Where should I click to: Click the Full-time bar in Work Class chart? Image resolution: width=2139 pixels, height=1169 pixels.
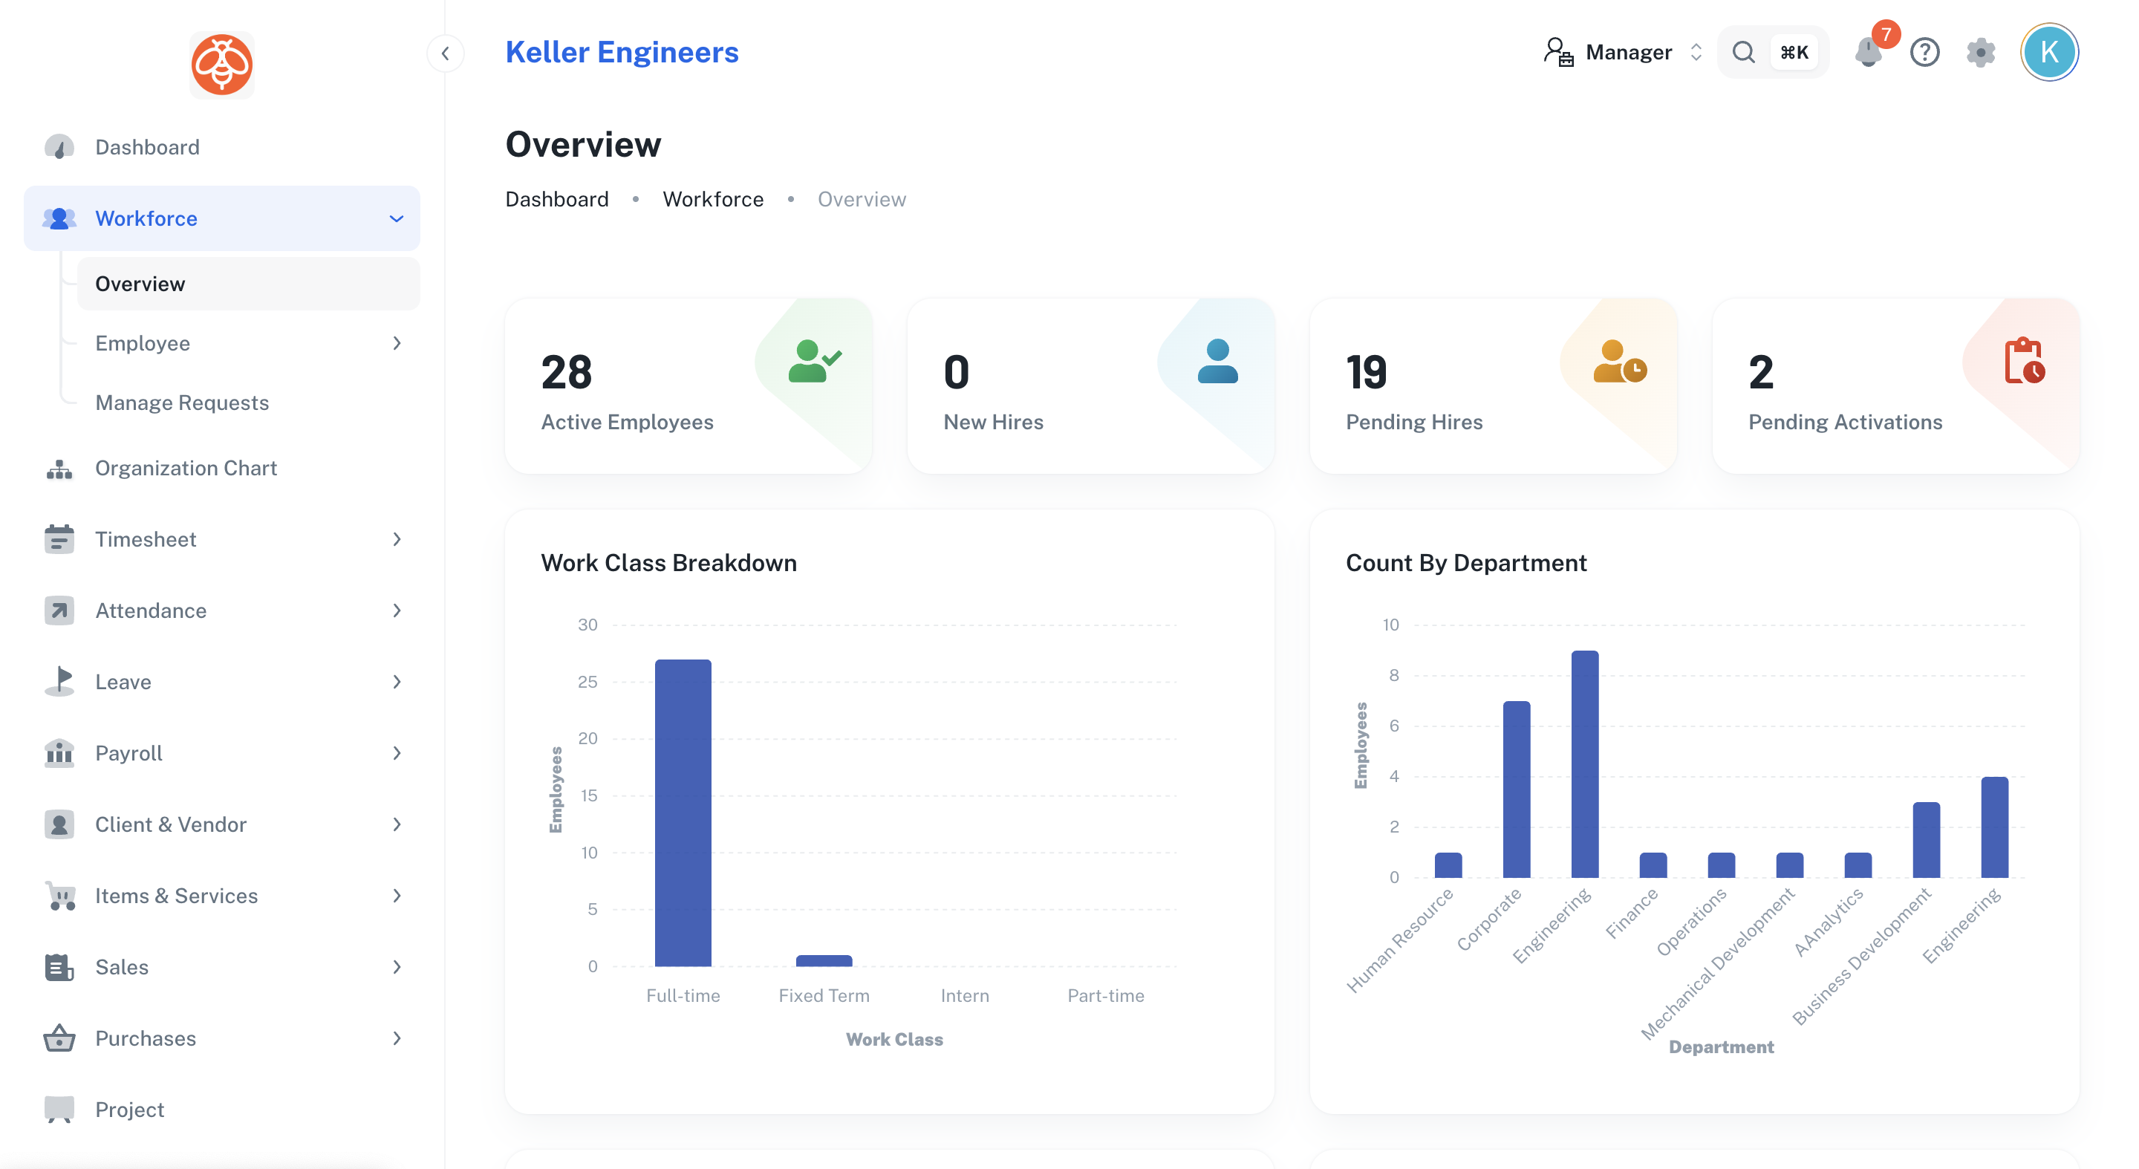pos(683,813)
